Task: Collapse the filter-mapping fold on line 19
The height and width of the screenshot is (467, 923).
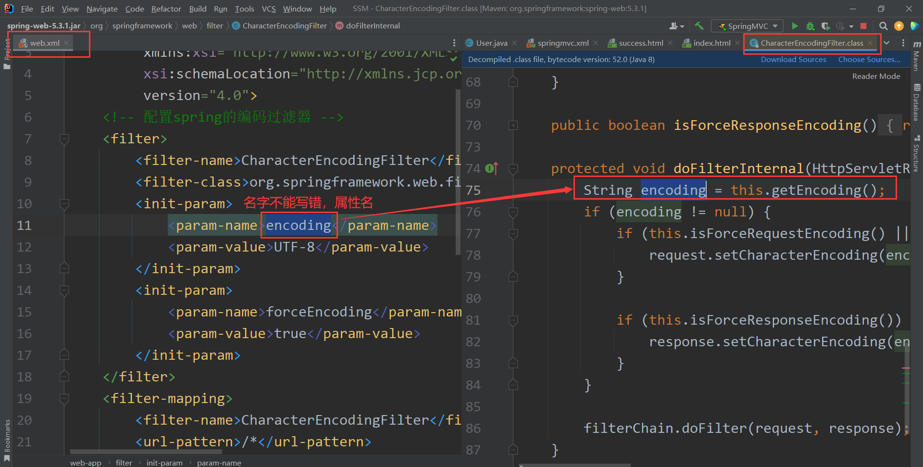Action: (x=64, y=399)
